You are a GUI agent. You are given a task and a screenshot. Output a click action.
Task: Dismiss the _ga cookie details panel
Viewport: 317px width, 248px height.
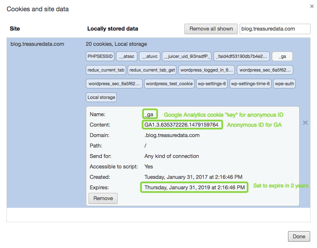(x=305, y=123)
